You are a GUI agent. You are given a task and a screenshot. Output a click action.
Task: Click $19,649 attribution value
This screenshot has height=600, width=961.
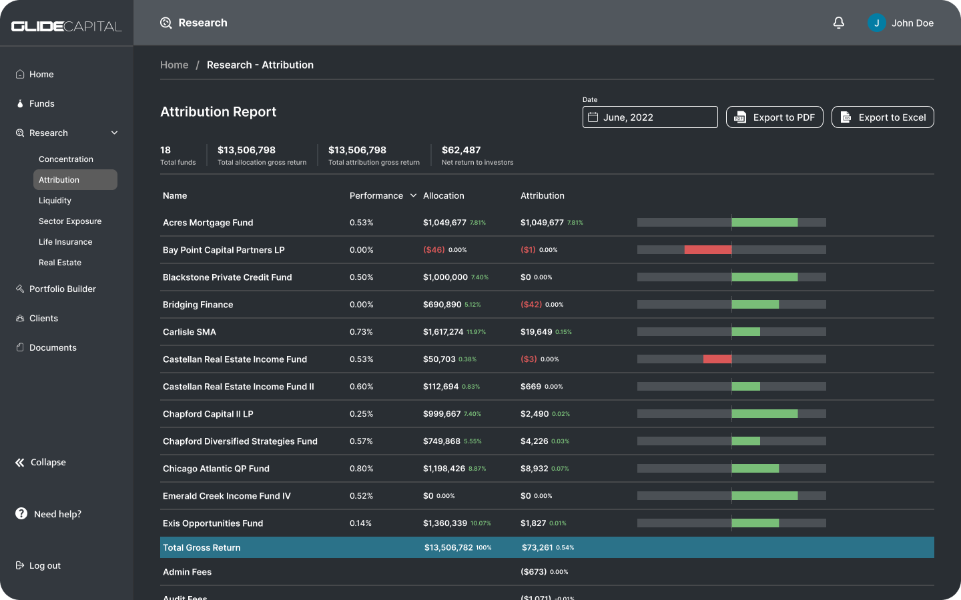coord(537,332)
